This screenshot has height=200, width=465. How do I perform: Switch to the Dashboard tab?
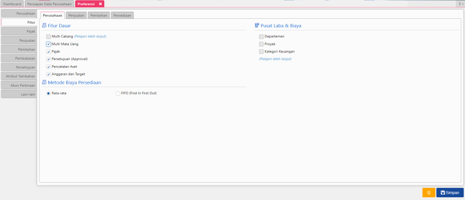(12, 4)
